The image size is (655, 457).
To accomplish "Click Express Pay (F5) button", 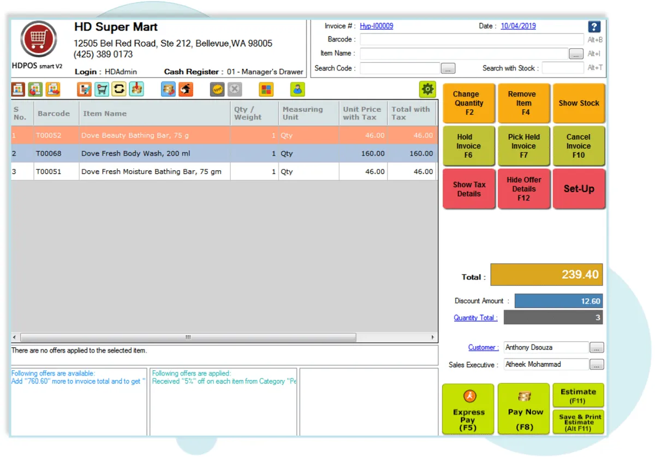I will coord(468,409).
